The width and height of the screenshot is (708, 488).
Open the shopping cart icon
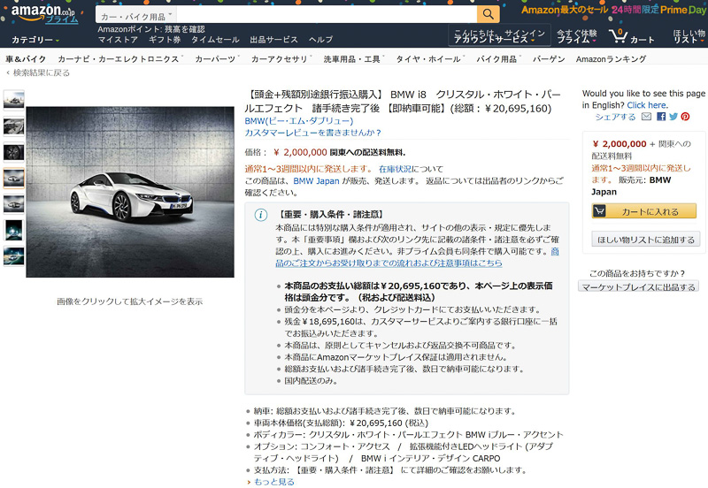(618, 35)
